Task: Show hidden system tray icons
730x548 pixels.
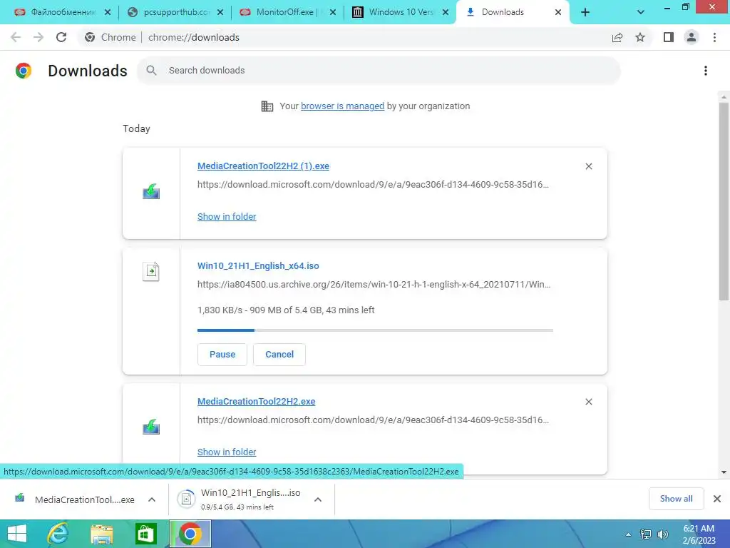Action: pos(629,534)
